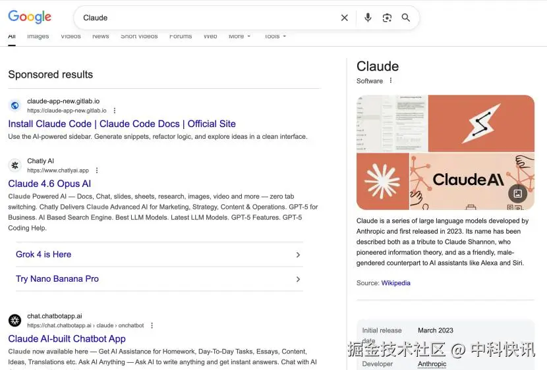This screenshot has height=370, width=547.
Task: Open options menu beside claude-app-new.gitlab.io URL
Action: [x=115, y=111]
